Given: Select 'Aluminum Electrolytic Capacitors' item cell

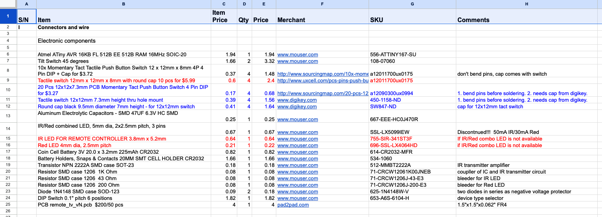Looking at the screenshot, I should point(124,116).
